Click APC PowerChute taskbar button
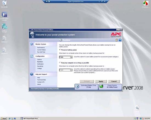 pos(30,119)
